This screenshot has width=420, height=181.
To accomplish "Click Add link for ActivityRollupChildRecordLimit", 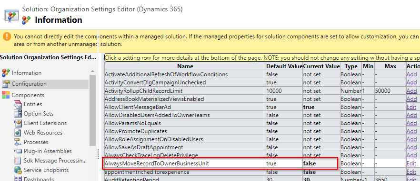I will (x=412, y=91).
